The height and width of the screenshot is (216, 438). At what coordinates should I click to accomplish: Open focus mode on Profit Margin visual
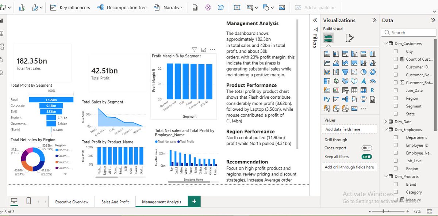(x=204, y=49)
